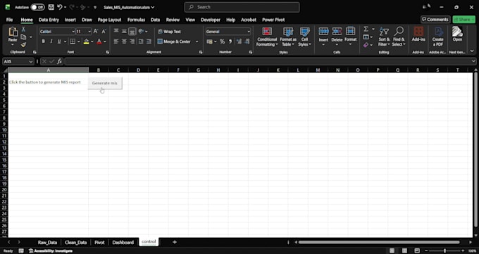
Task: Click the Save disk icon in title bar
Action: [51, 7]
